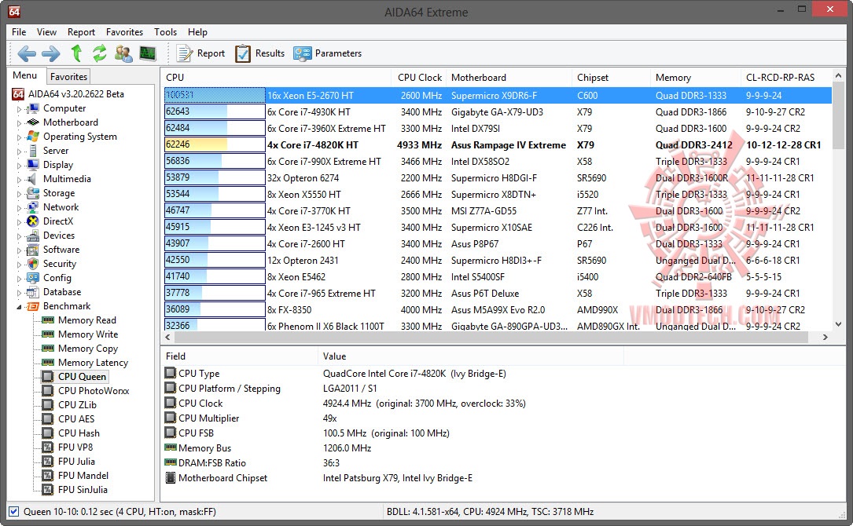The image size is (853, 526).
Task: Open the File menu
Action: tap(19, 32)
